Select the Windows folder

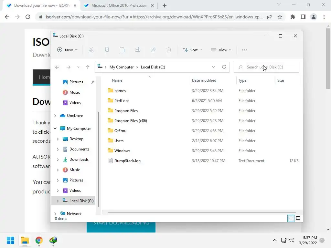[x=122, y=151]
